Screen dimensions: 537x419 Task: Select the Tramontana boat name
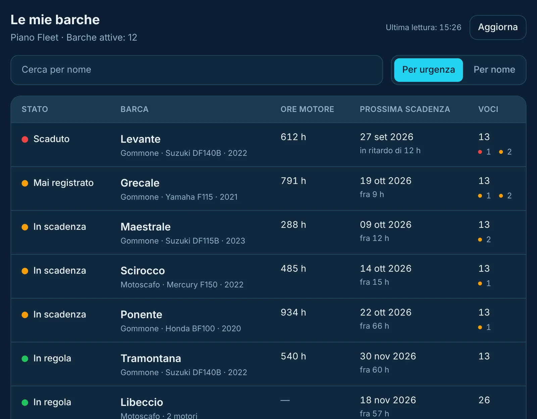pyautogui.click(x=151, y=359)
